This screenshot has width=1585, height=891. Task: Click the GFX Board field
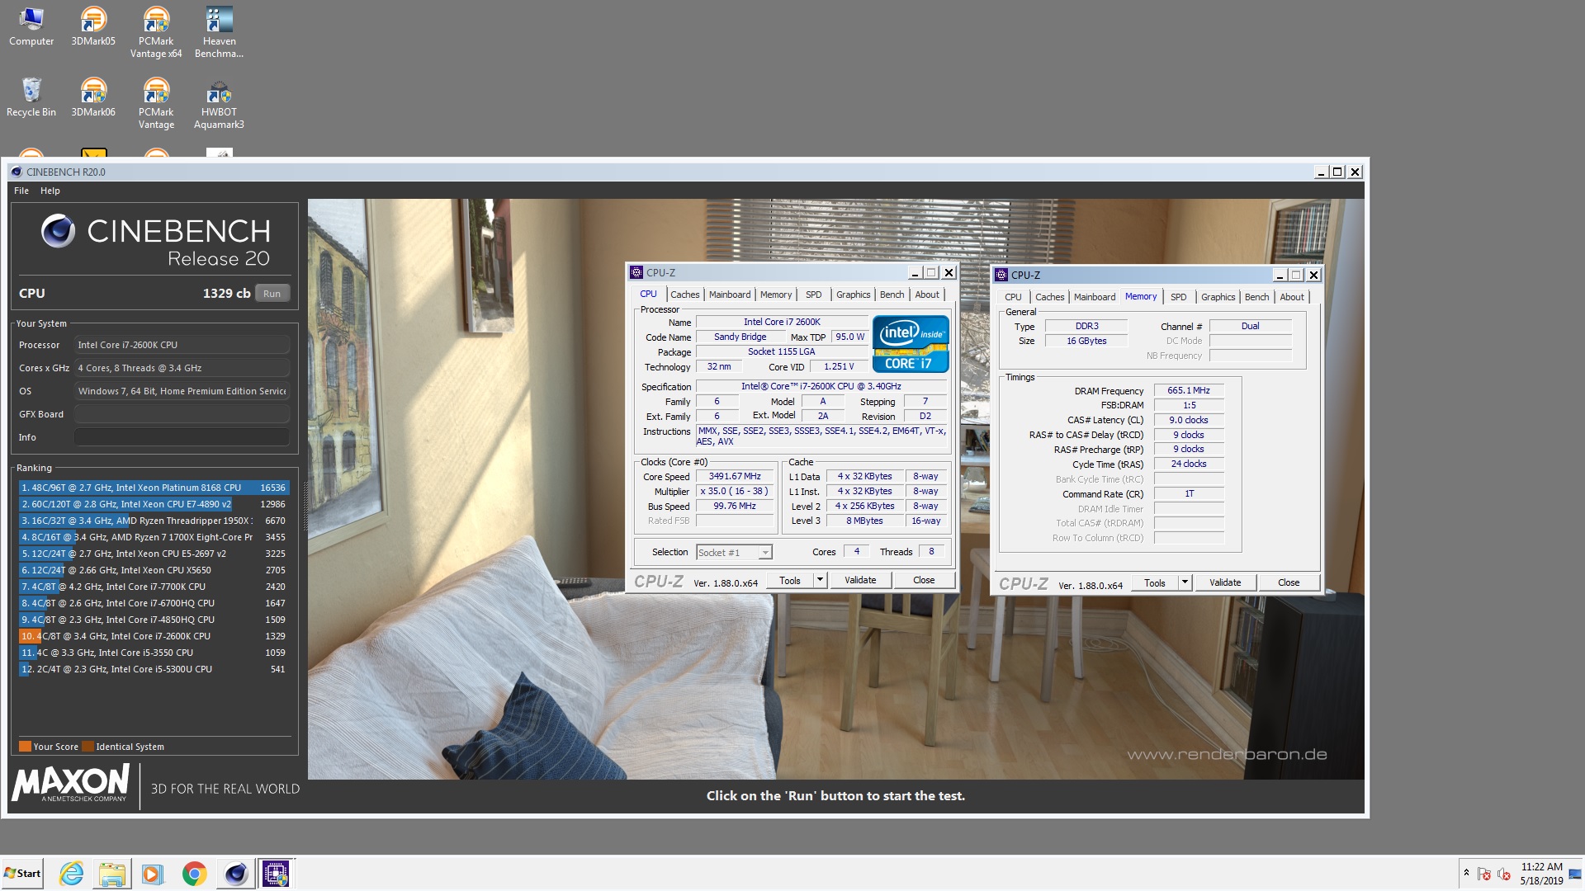(x=182, y=414)
